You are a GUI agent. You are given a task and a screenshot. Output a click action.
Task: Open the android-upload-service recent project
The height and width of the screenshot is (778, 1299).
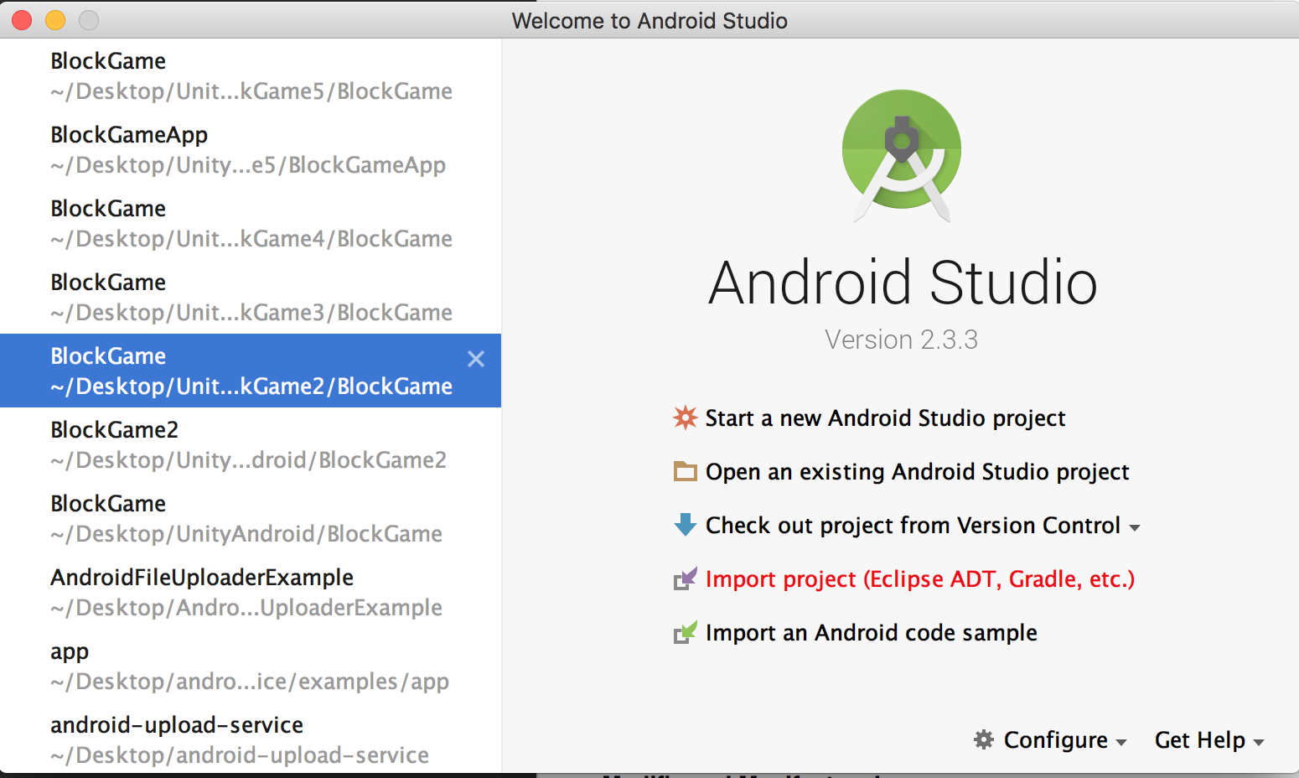(251, 739)
